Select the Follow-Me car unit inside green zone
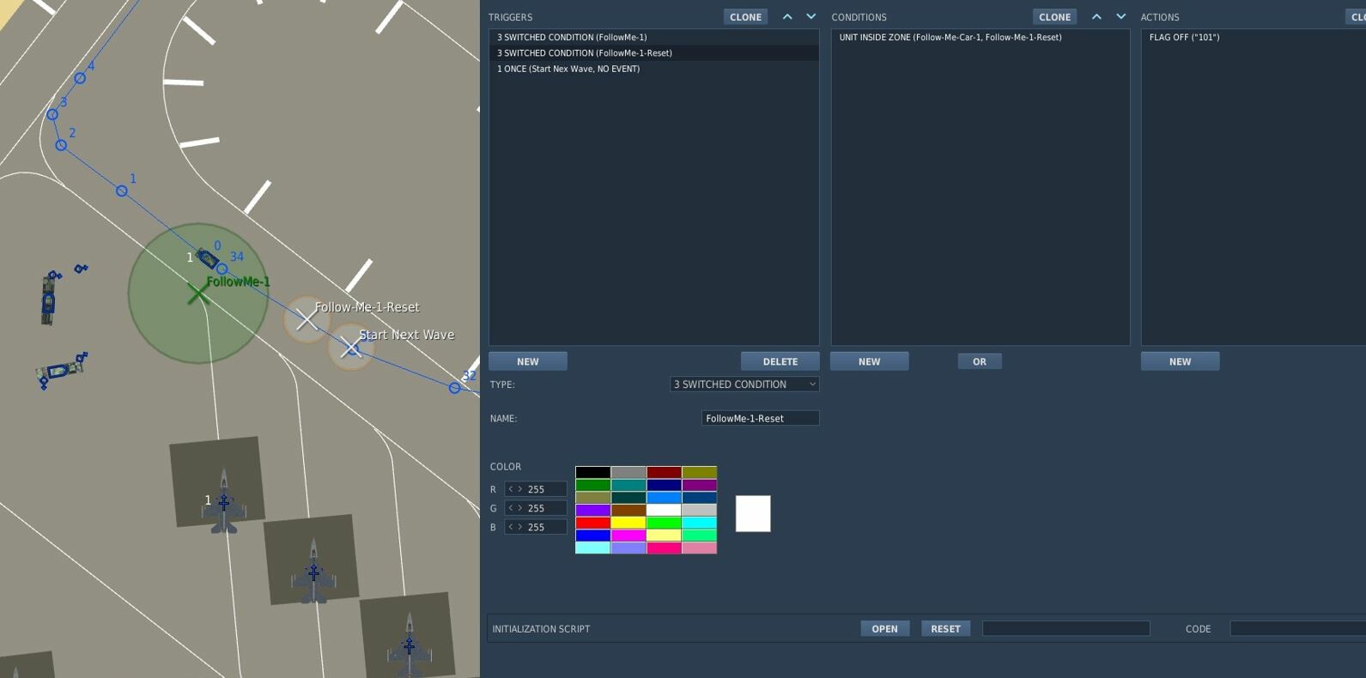 pos(207,257)
